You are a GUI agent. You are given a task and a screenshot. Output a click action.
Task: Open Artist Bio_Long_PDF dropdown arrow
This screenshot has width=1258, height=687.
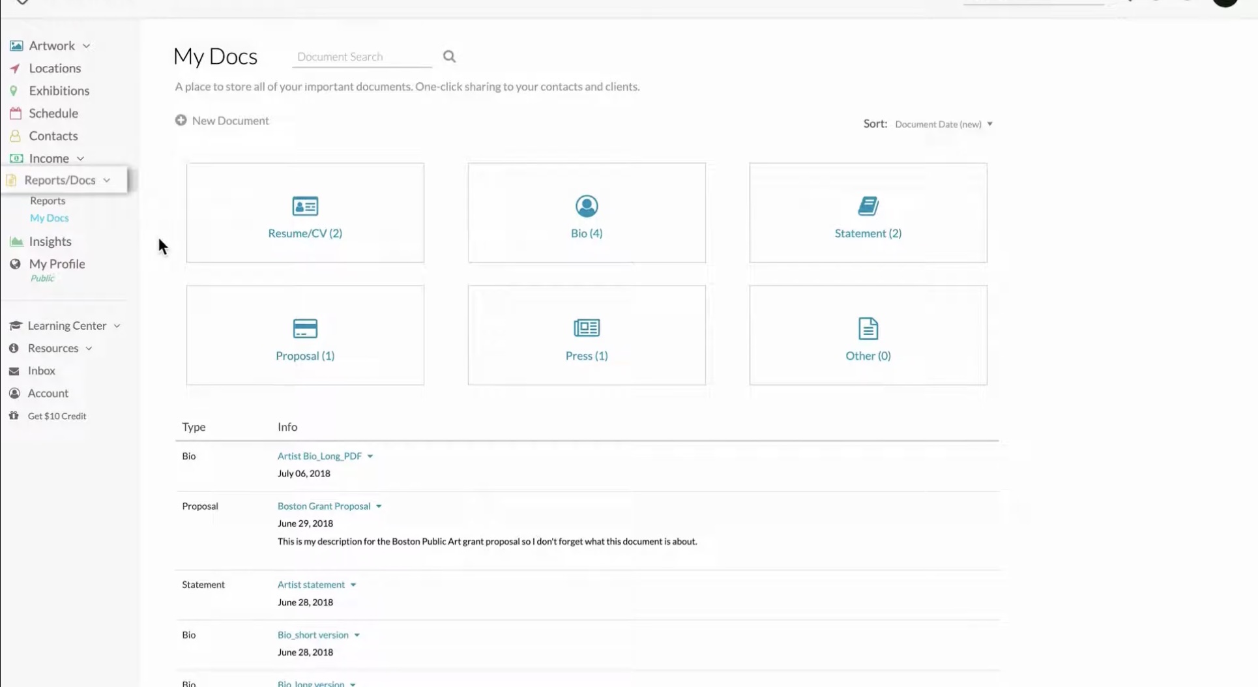coord(370,456)
